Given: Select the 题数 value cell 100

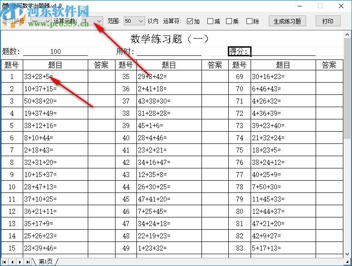Looking at the screenshot, I should (55, 52).
